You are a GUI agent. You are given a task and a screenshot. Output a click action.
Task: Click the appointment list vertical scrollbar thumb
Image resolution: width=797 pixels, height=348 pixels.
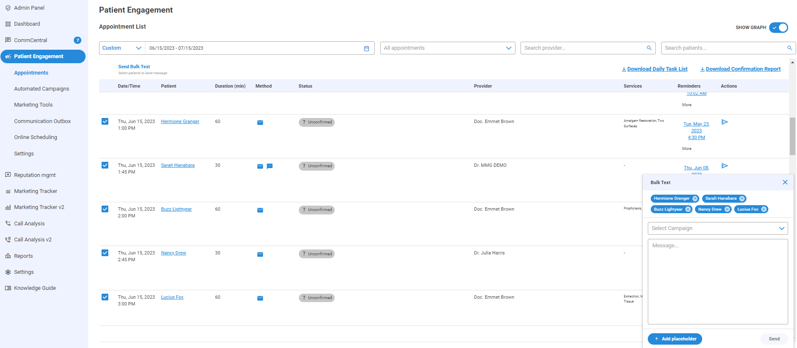click(792, 136)
